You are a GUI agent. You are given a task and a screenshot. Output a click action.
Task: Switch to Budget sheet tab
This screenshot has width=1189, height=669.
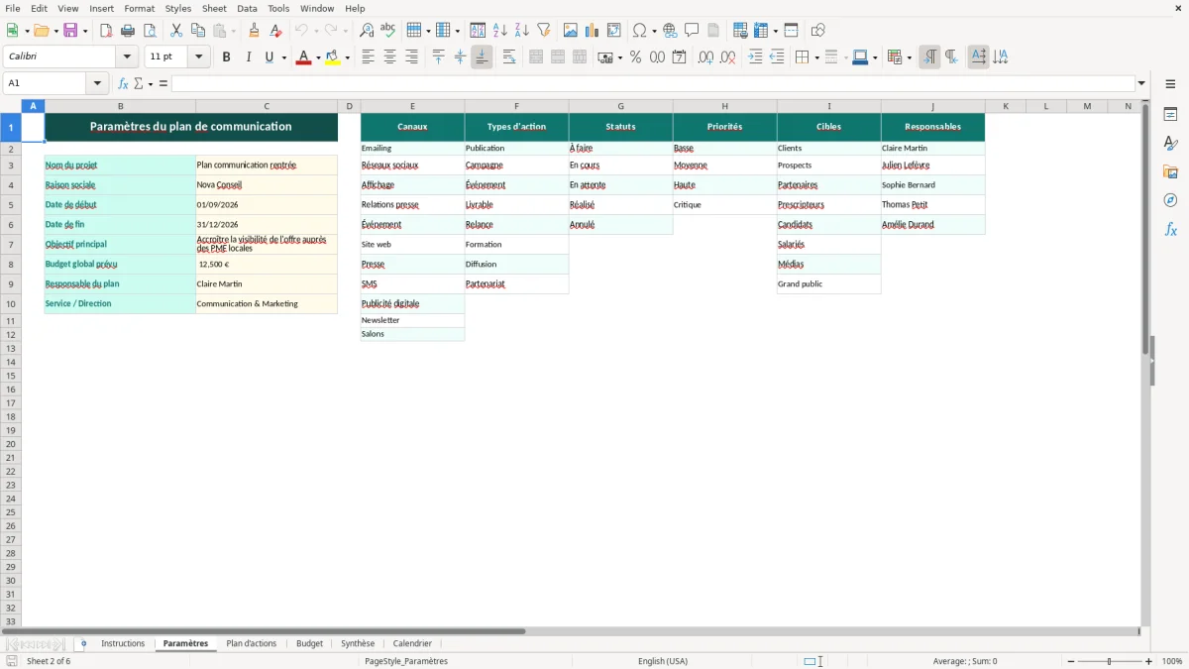[309, 643]
